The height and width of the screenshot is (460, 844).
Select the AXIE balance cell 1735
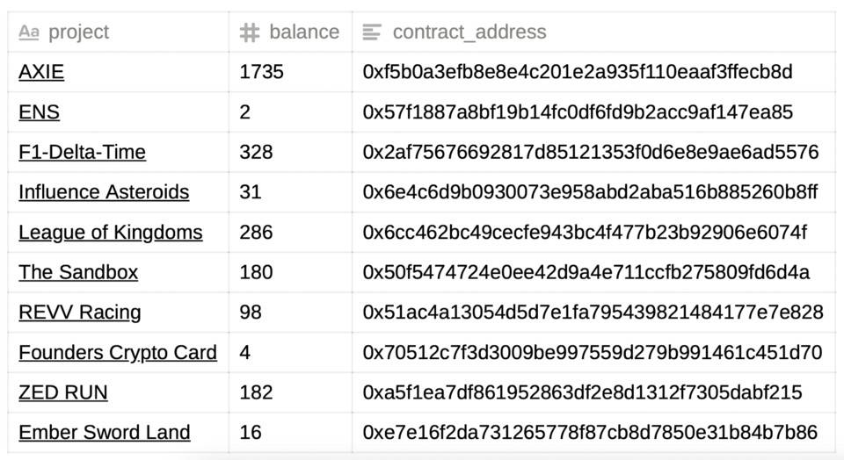[x=290, y=72]
